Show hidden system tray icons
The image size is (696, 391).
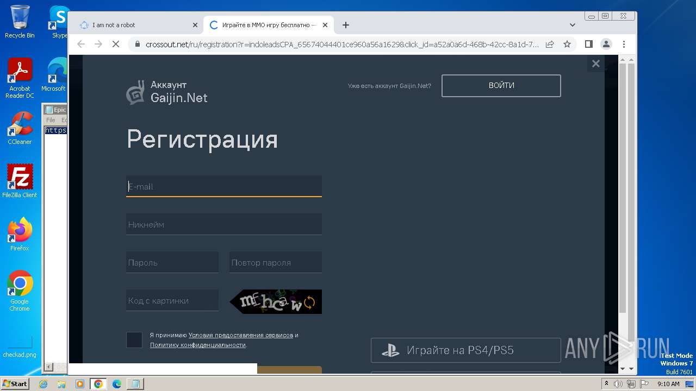point(607,384)
